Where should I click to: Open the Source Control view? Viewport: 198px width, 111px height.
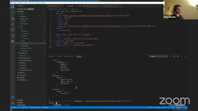13,18
